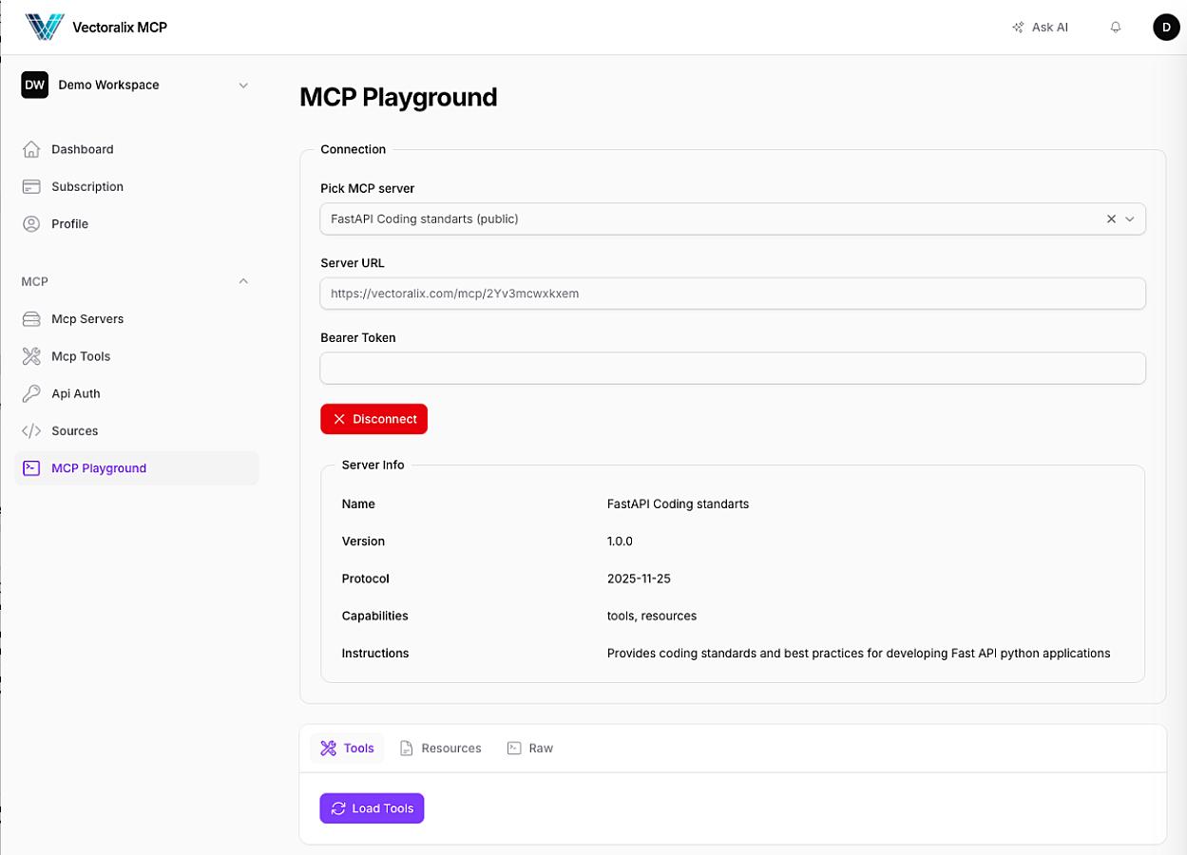Click the Demo Workspace name
Screen dimensions: 1187x855
coord(108,85)
